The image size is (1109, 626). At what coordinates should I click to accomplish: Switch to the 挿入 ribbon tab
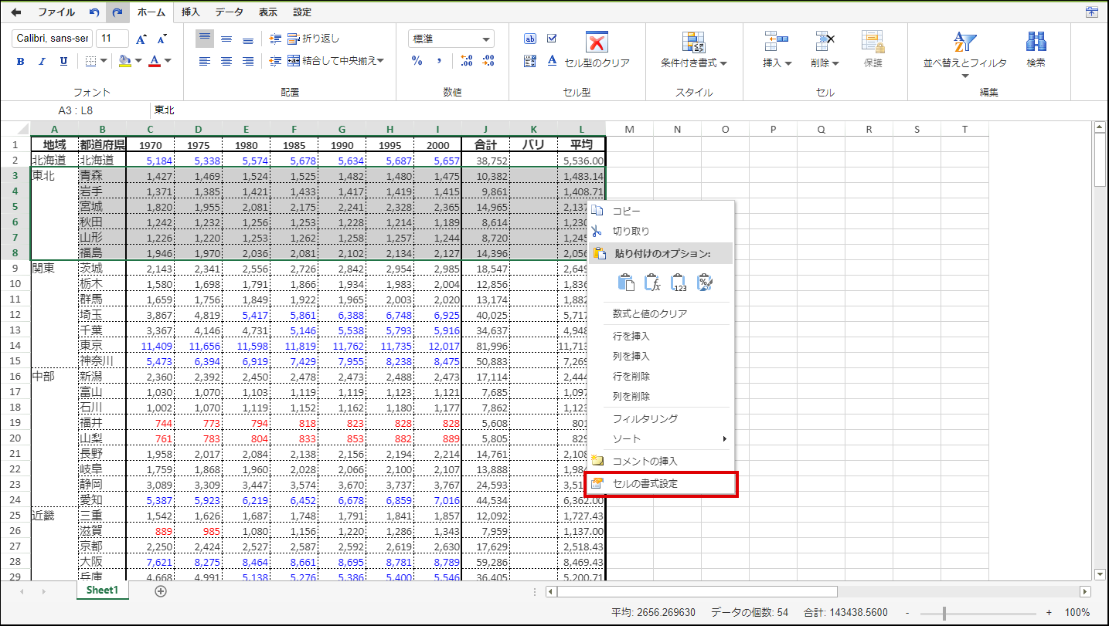190,12
